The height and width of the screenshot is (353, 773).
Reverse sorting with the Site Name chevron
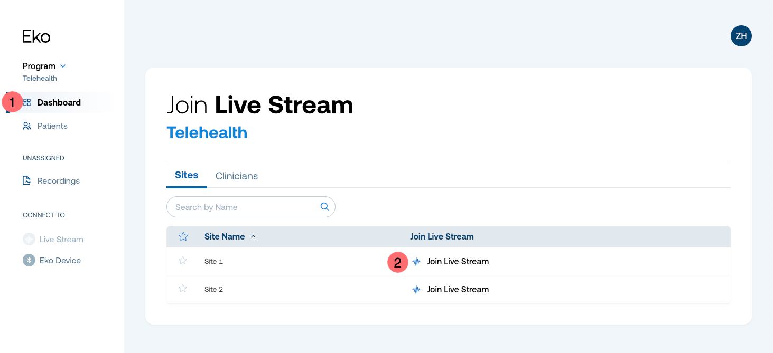253,236
